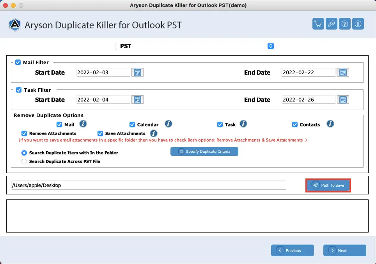Show info tooltip beside Mail option
376x264 pixels.
click(83, 124)
